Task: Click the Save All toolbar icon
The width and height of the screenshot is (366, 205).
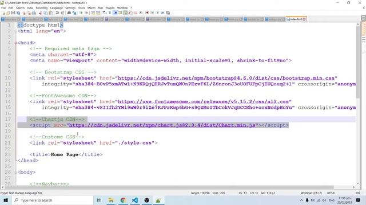Action: (x=18, y=13)
